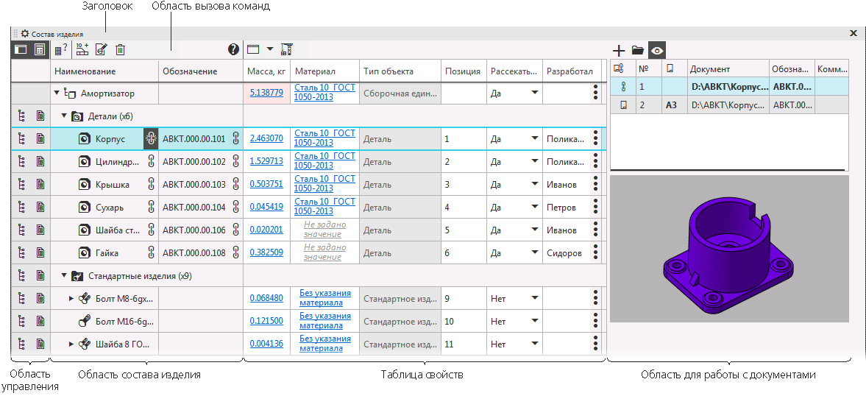Expand the Болт M8-6g tree item
The height and width of the screenshot is (396, 866).
71,299
